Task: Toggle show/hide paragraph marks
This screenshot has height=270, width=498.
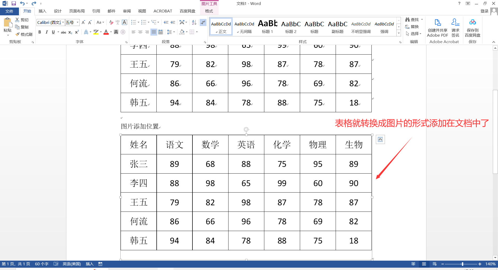Action: point(203,22)
